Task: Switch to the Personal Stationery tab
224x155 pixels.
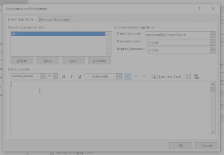Action: pos(54,20)
